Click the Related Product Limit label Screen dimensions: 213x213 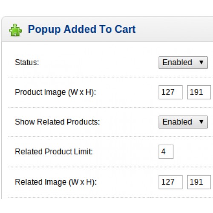tap(54, 152)
